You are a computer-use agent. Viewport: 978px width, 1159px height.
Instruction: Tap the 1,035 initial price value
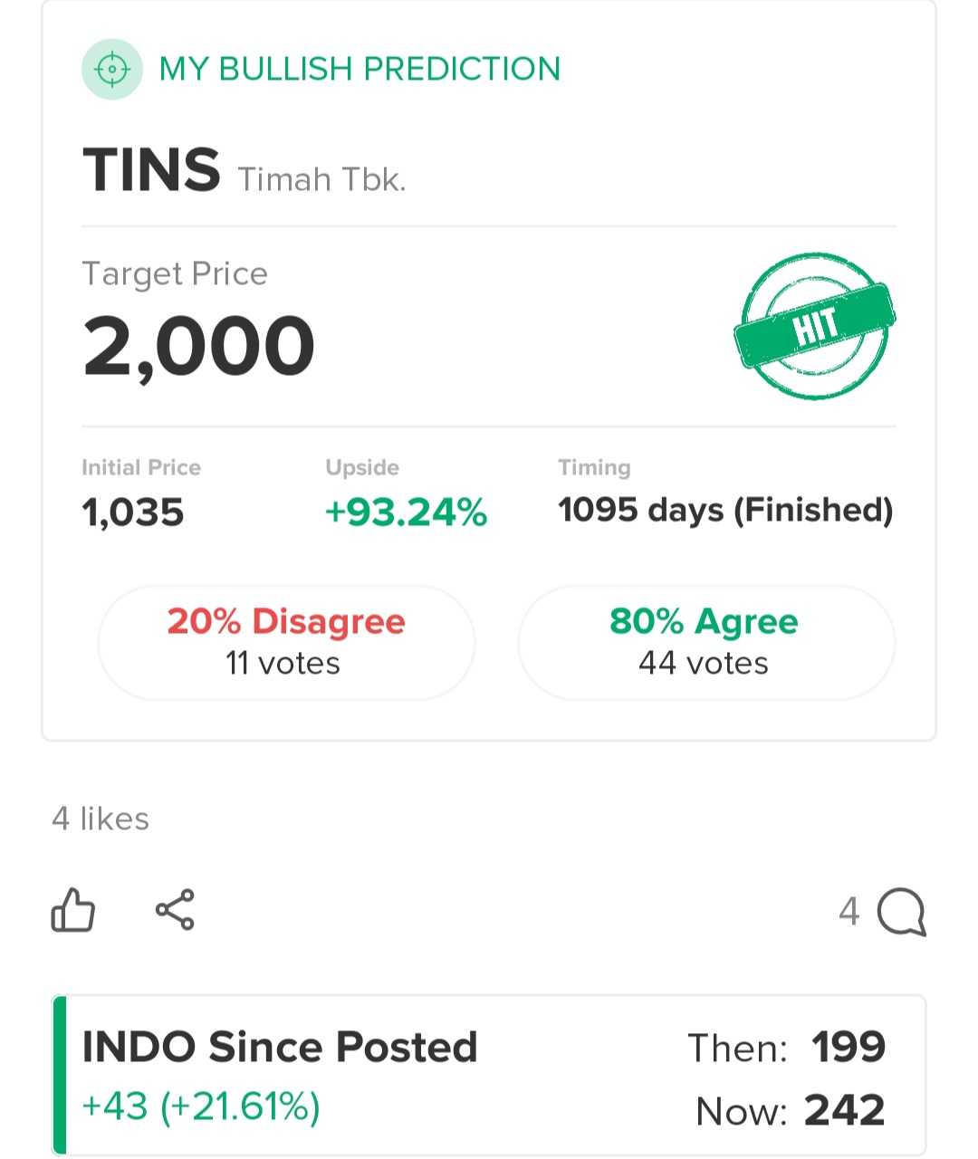133,512
